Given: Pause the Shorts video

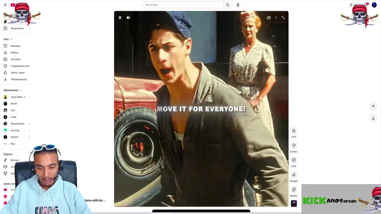Looking at the screenshot, I should pyautogui.click(x=120, y=18).
